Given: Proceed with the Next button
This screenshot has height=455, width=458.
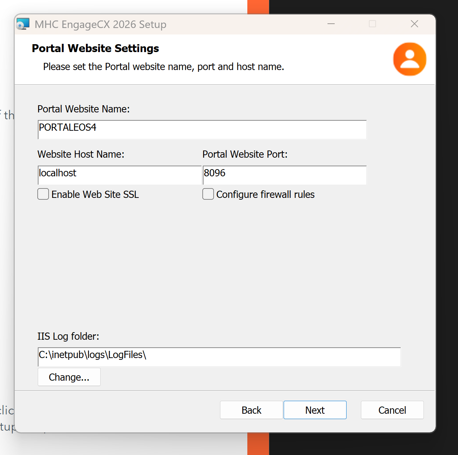Looking at the screenshot, I should 315,410.
